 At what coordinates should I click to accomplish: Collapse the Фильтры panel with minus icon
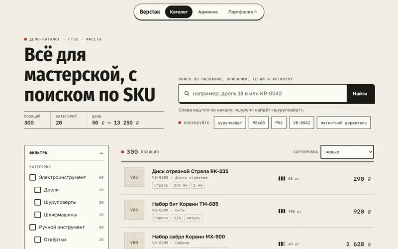point(101,153)
